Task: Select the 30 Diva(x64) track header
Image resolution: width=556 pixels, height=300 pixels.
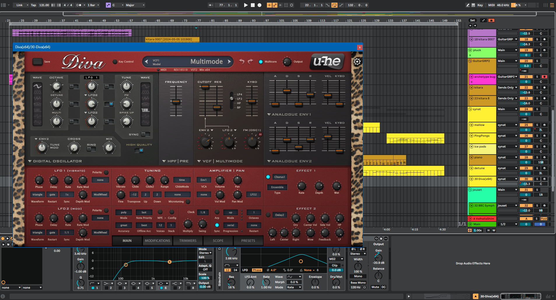Action: tap(483, 179)
